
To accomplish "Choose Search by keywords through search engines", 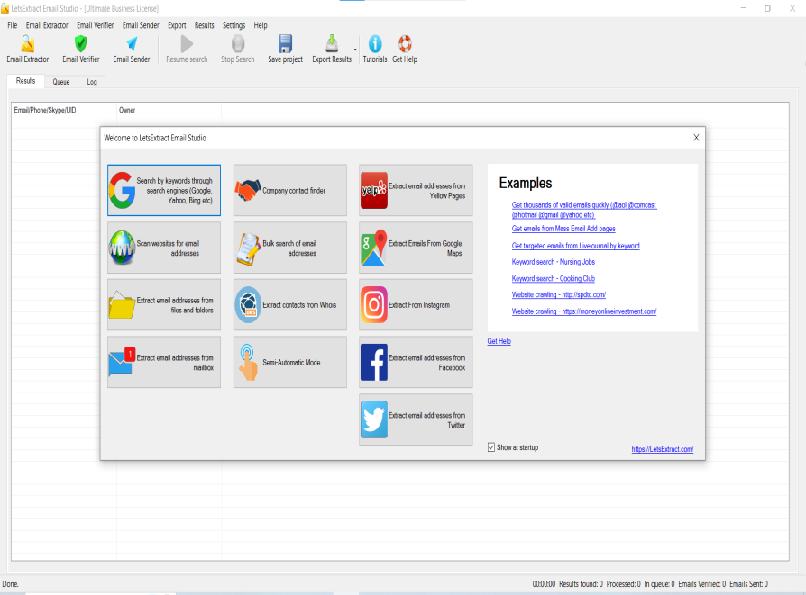I will tap(164, 191).
